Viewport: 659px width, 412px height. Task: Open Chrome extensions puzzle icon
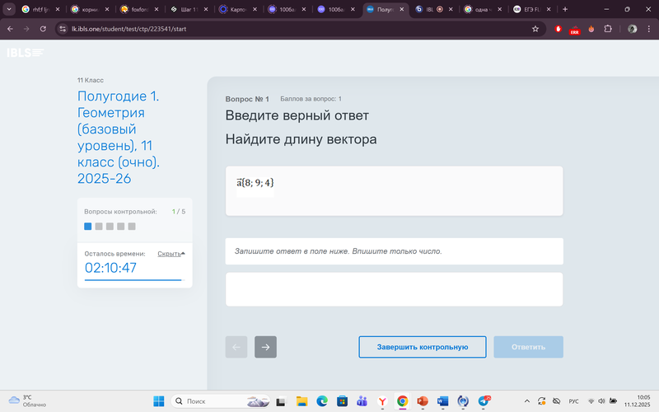pos(608,28)
